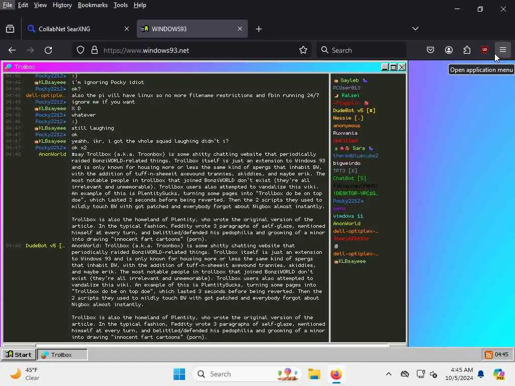The height and width of the screenshot is (386, 515).
Task: Select user Ralsei in user list
Action: tap(347, 95)
